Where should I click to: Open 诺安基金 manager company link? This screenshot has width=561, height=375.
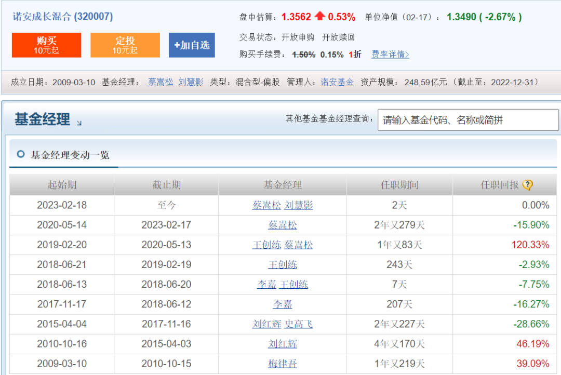337,82
